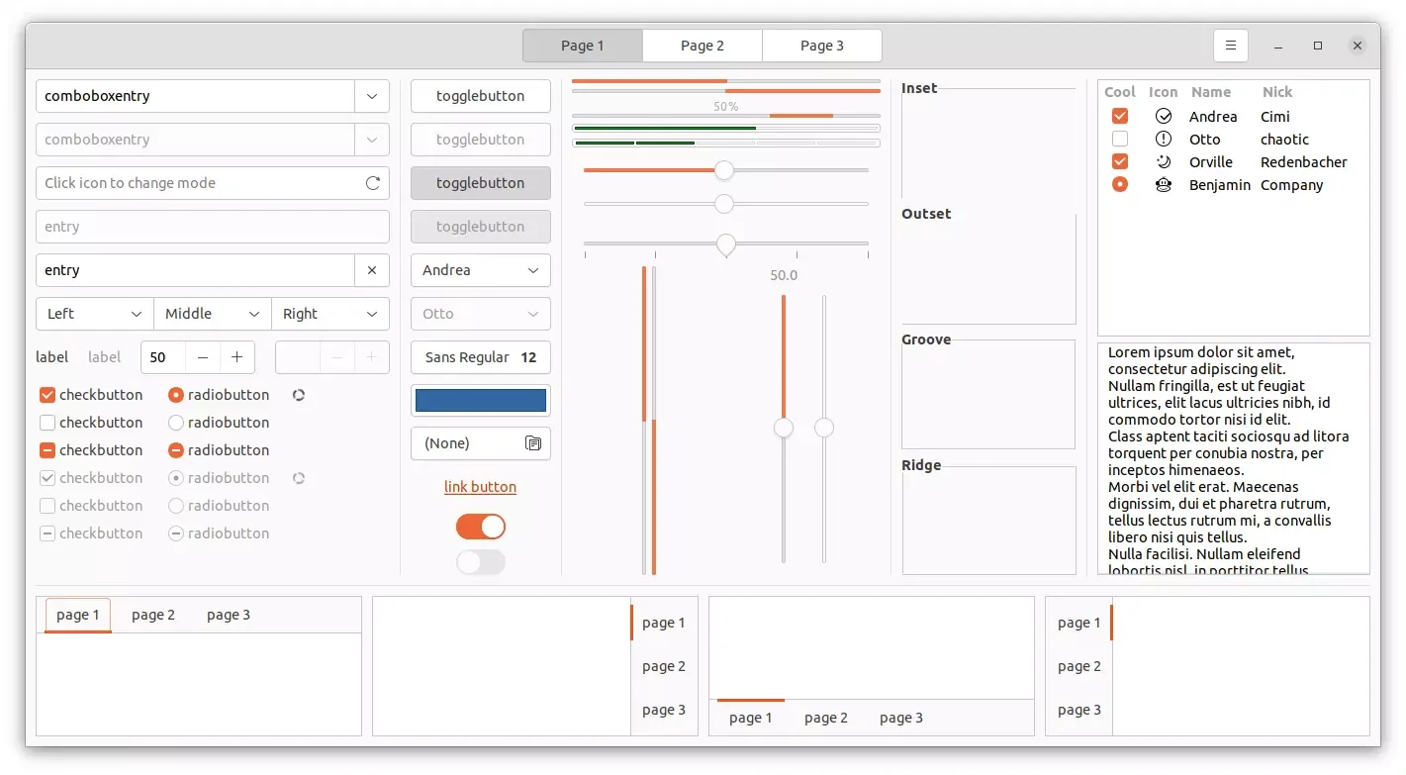Expand the Left dropdown
Image resolution: width=1406 pixels, height=775 pixels.
pos(93,314)
